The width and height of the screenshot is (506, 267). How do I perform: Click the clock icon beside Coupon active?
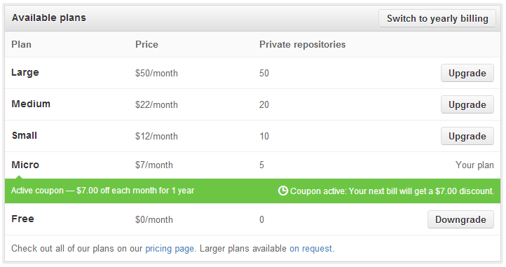click(282, 191)
